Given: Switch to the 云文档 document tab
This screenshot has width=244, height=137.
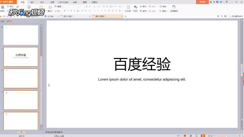Looking at the screenshot, I should tap(50, 16).
